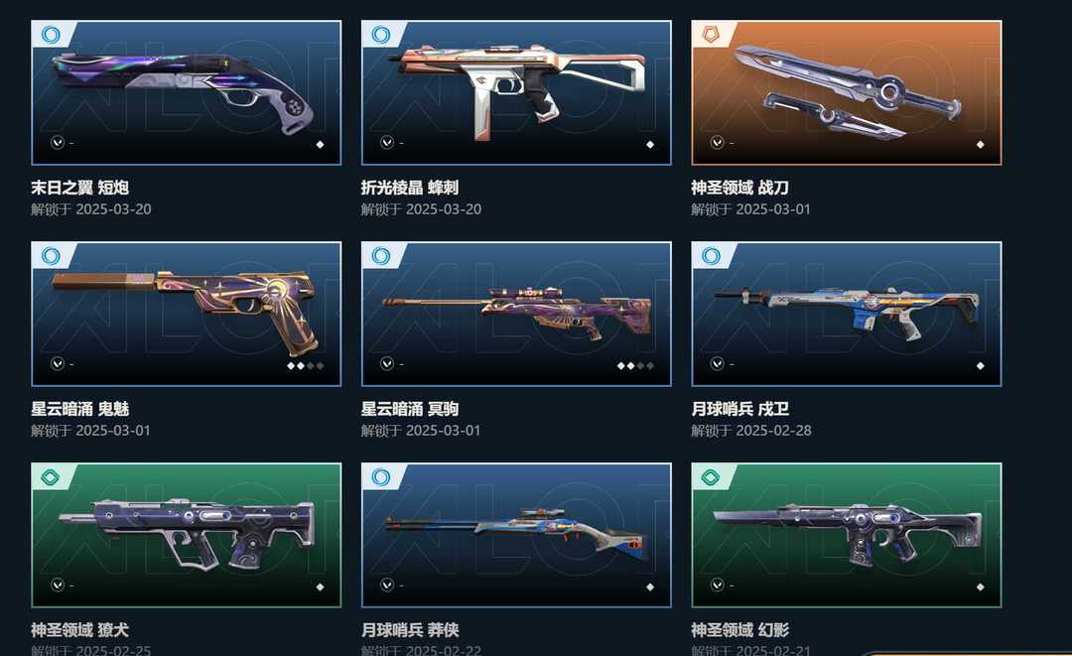Select upgrade level diamonds on 星云暗涌 鬼魅

305,365
